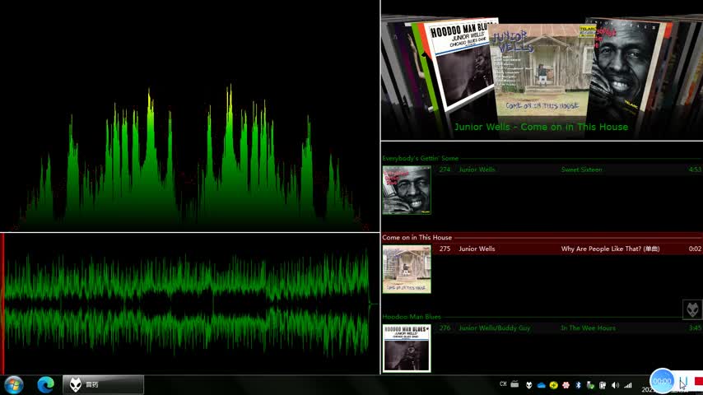703x395 pixels.
Task: Click the Everybody's Gettin' Some album thumbnail in the playlist
Action: (x=407, y=190)
